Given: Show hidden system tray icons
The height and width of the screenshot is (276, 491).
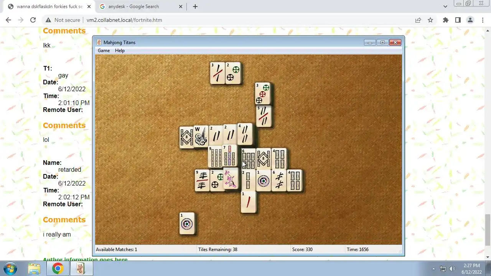Looking at the screenshot, I should 433,269.
